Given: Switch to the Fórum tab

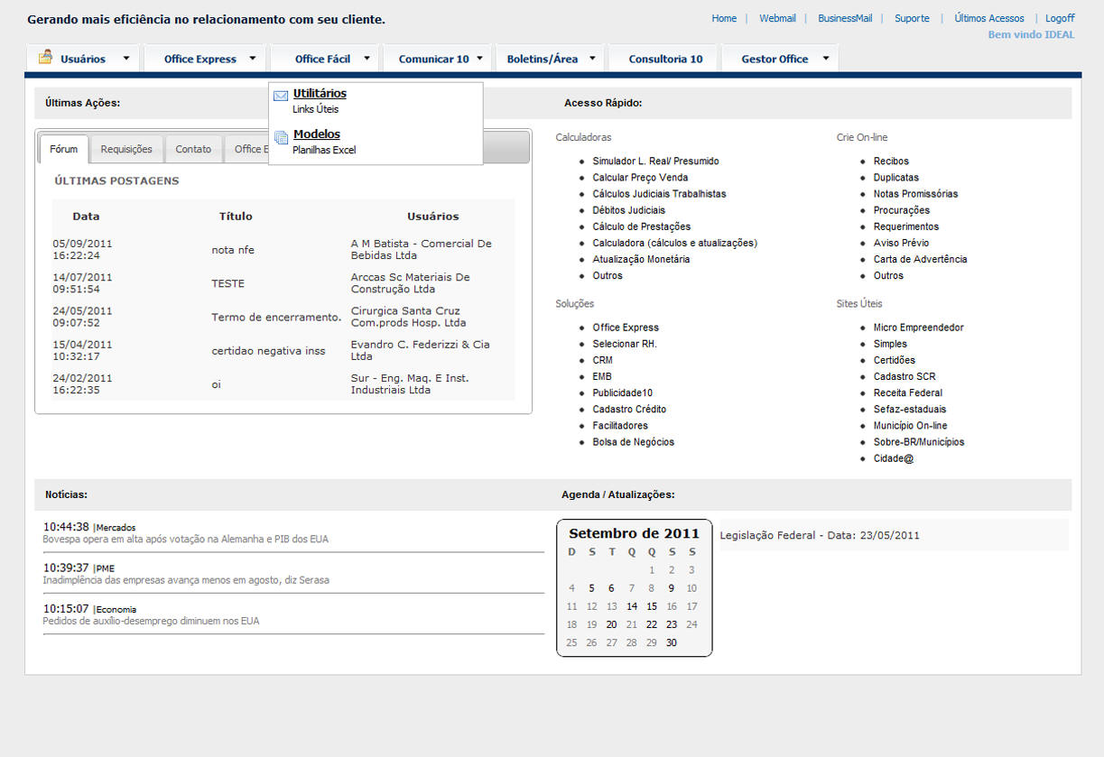Looking at the screenshot, I should click(64, 149).
